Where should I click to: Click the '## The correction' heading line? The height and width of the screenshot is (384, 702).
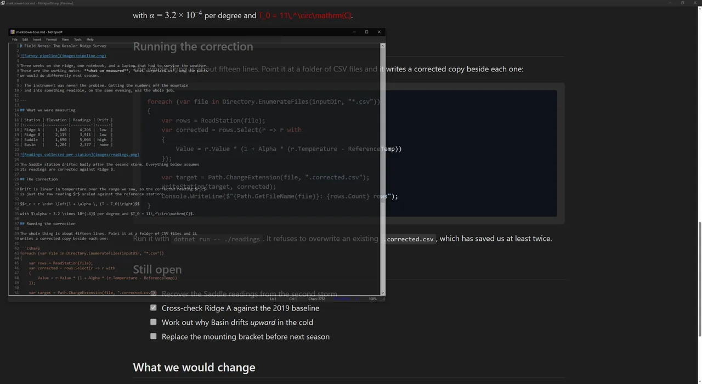point(38,179)
